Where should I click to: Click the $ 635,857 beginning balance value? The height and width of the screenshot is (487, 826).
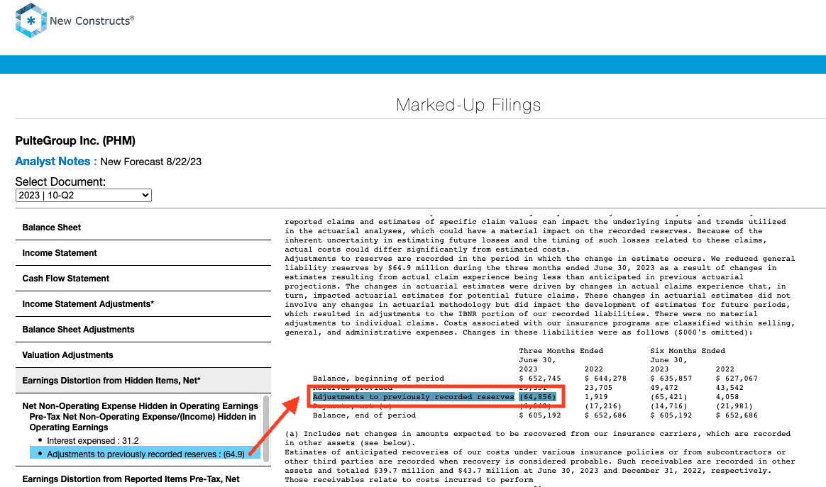(x=671, y=379)
